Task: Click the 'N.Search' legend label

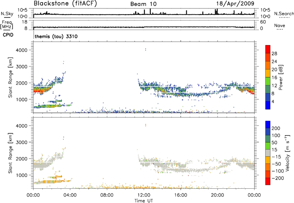Action: (284, 14)
